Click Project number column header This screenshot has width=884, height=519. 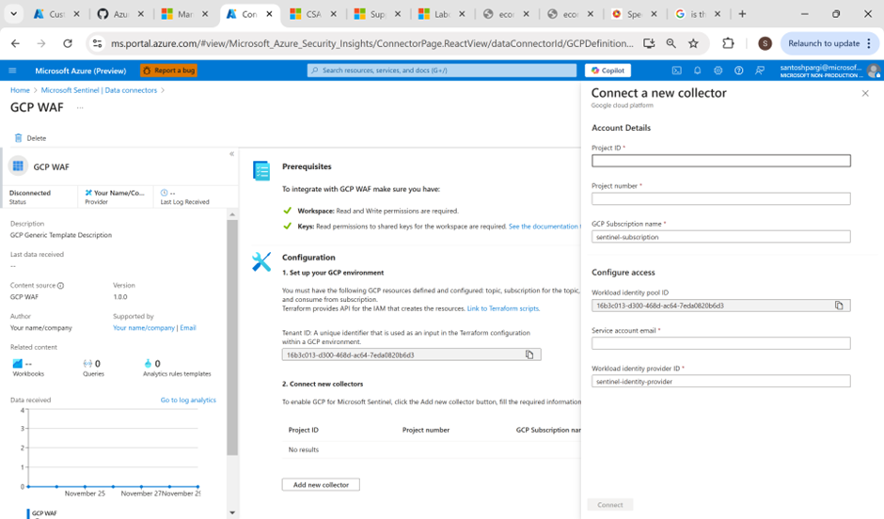tap(426, 430)
